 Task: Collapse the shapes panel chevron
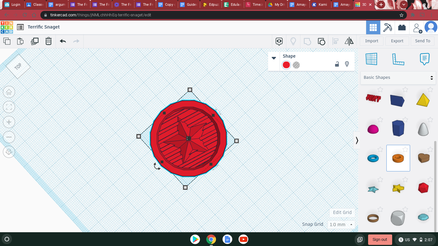[x=357, y=140]
